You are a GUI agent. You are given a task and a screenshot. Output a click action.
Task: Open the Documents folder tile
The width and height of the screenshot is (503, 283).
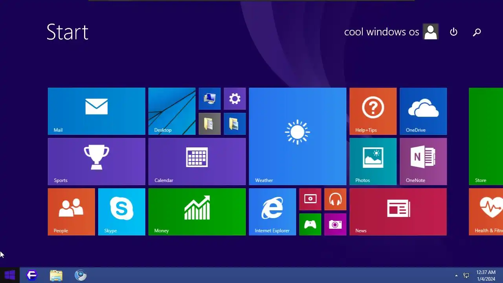tap(209, 124)
